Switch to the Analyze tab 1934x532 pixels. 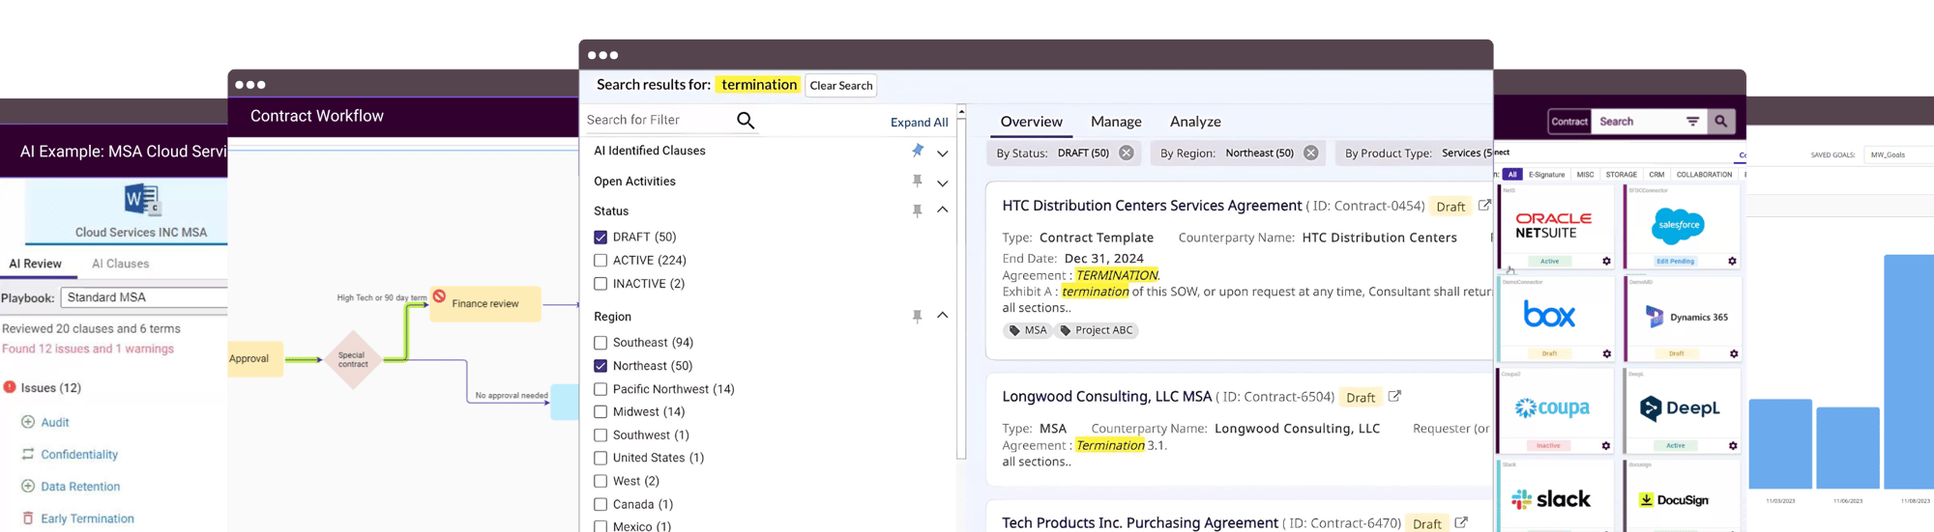click(1195, 122)
